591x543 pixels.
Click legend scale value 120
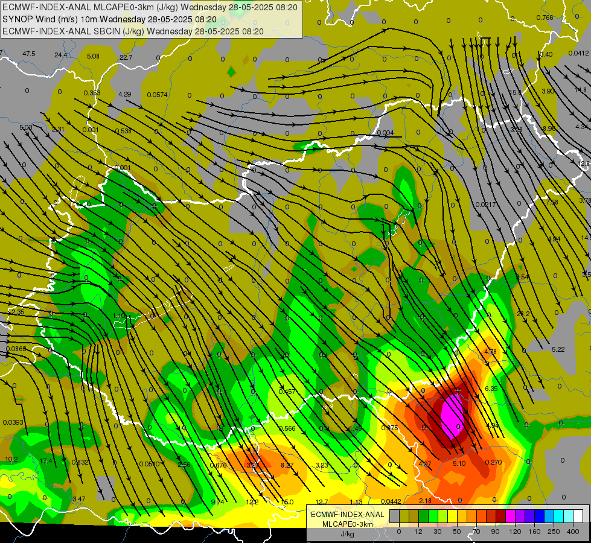click(515, 532)
